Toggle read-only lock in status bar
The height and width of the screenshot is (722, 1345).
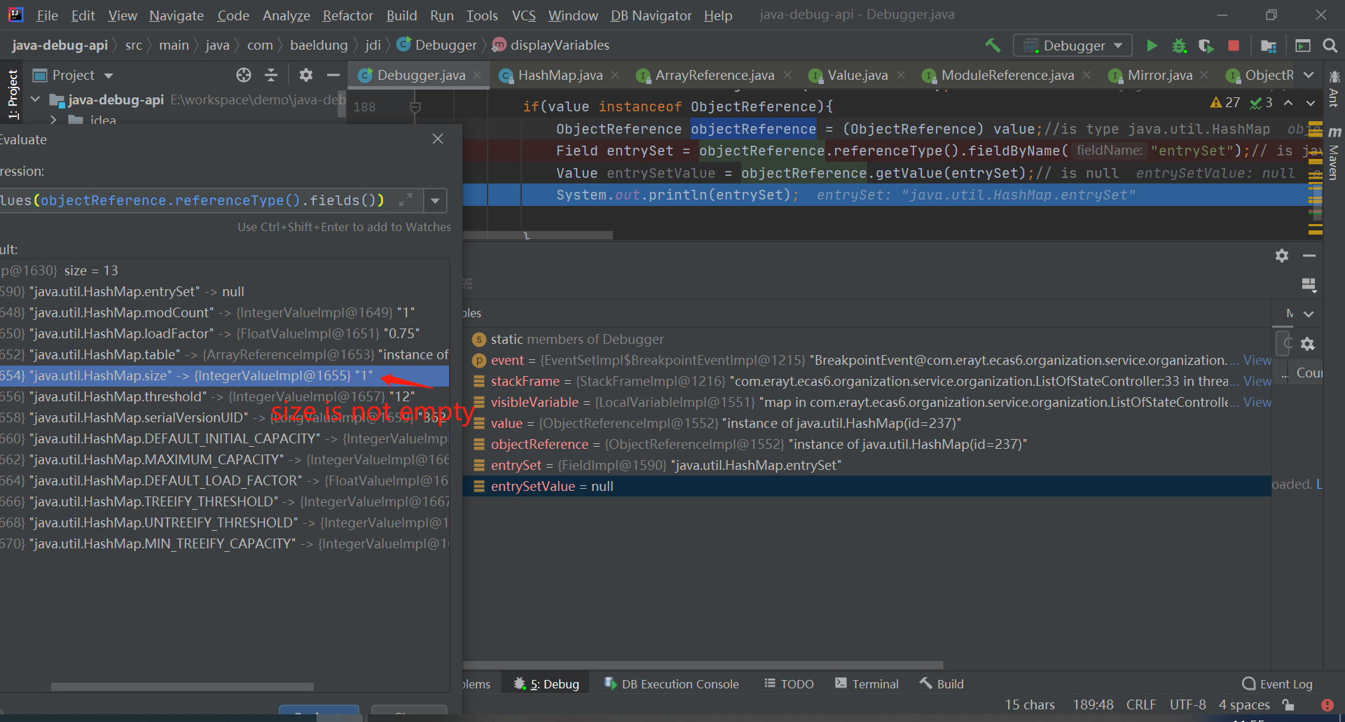click(x=1288, y=704)
